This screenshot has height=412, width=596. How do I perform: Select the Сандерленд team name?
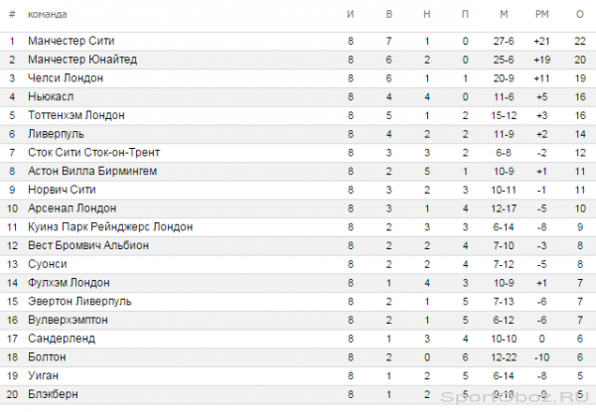[x=62, y=339]
